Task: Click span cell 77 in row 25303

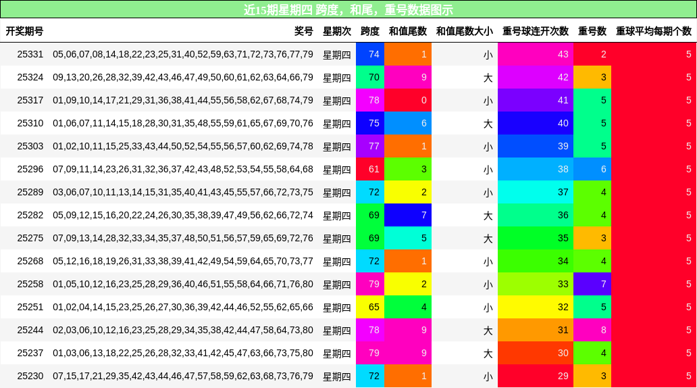Action: point(370,147)
